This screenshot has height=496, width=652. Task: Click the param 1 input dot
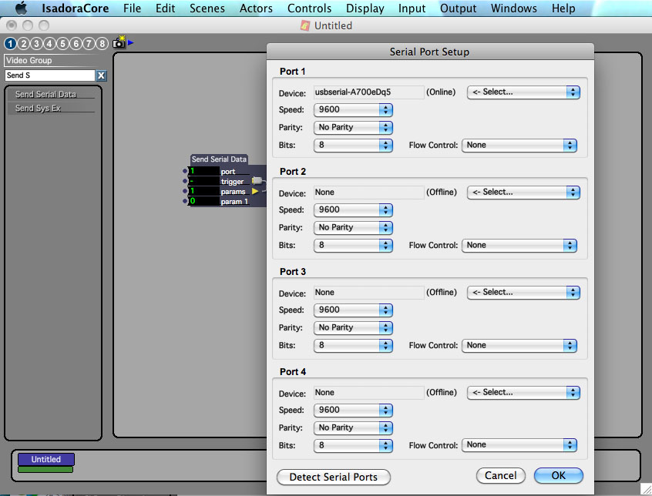185,201
